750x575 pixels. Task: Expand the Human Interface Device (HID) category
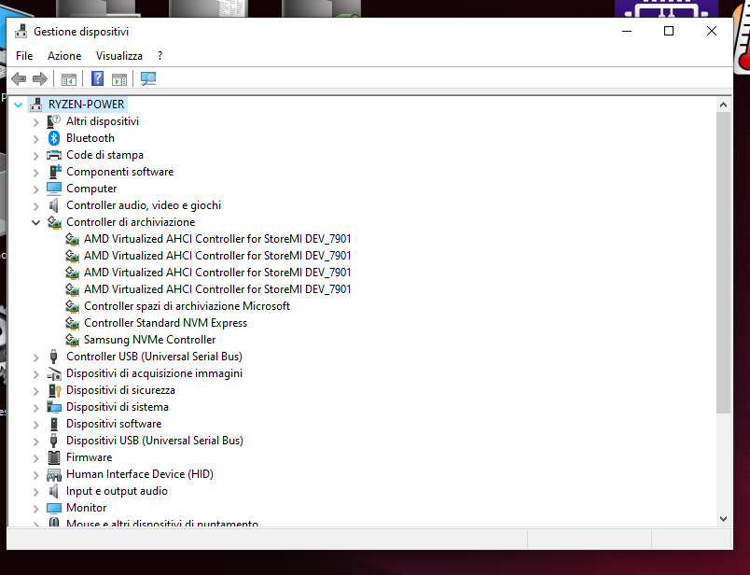coord(35,474)
